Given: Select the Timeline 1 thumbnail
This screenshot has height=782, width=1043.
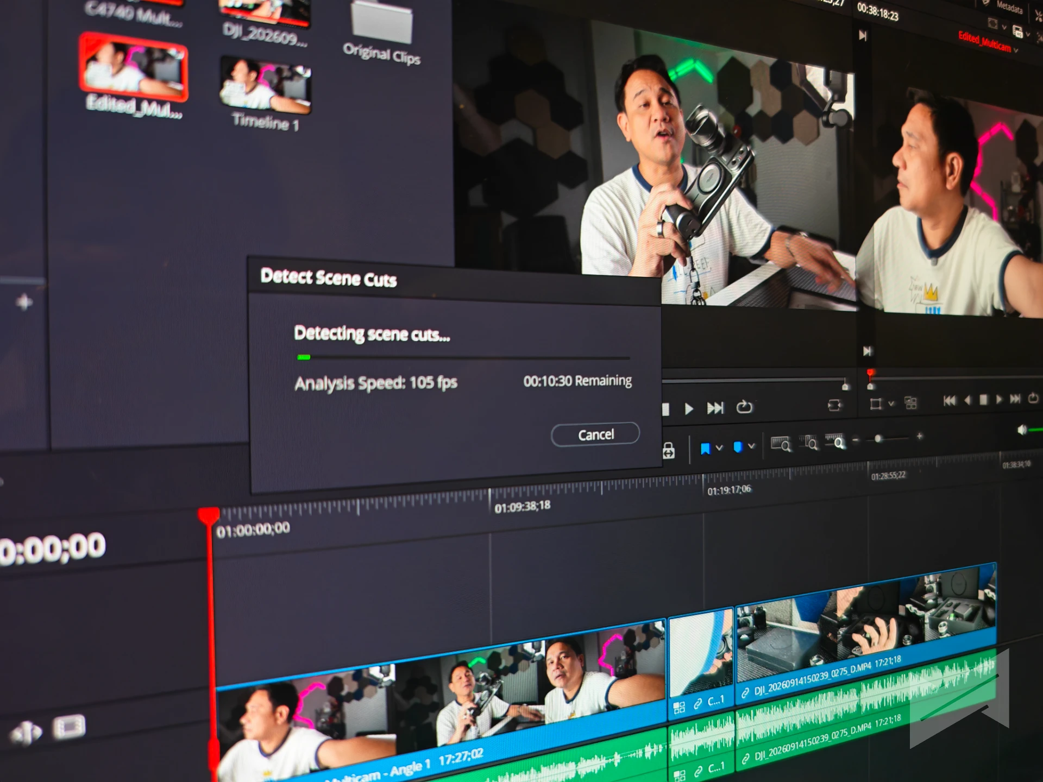Looking at the screenshot, I should coord(265,84).
